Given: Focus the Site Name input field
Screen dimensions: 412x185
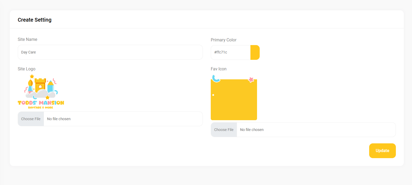Looking at the screenshot, I should pos(110,52).
